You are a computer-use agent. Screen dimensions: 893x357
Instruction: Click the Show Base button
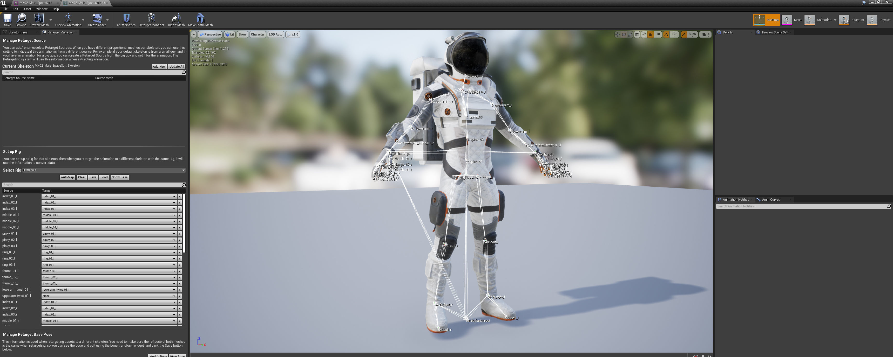pyautogui.click(x=120, y=177)
